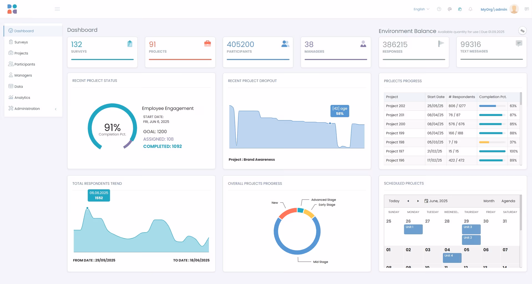Click the MyOrg\admin user profile link
The height and width of the screenshot is (284, 532).
(x=494, y=9)
